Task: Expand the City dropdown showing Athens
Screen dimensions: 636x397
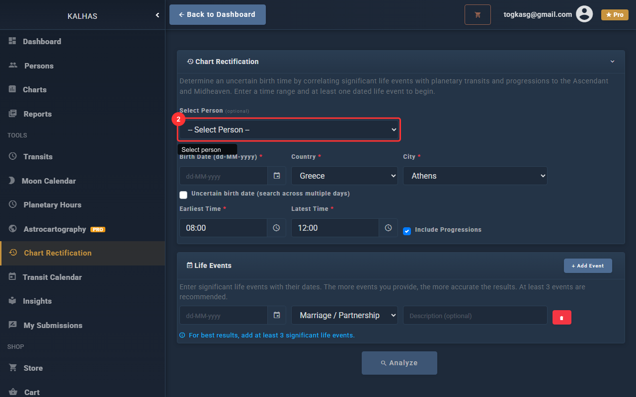Action: tap(475, 176)
